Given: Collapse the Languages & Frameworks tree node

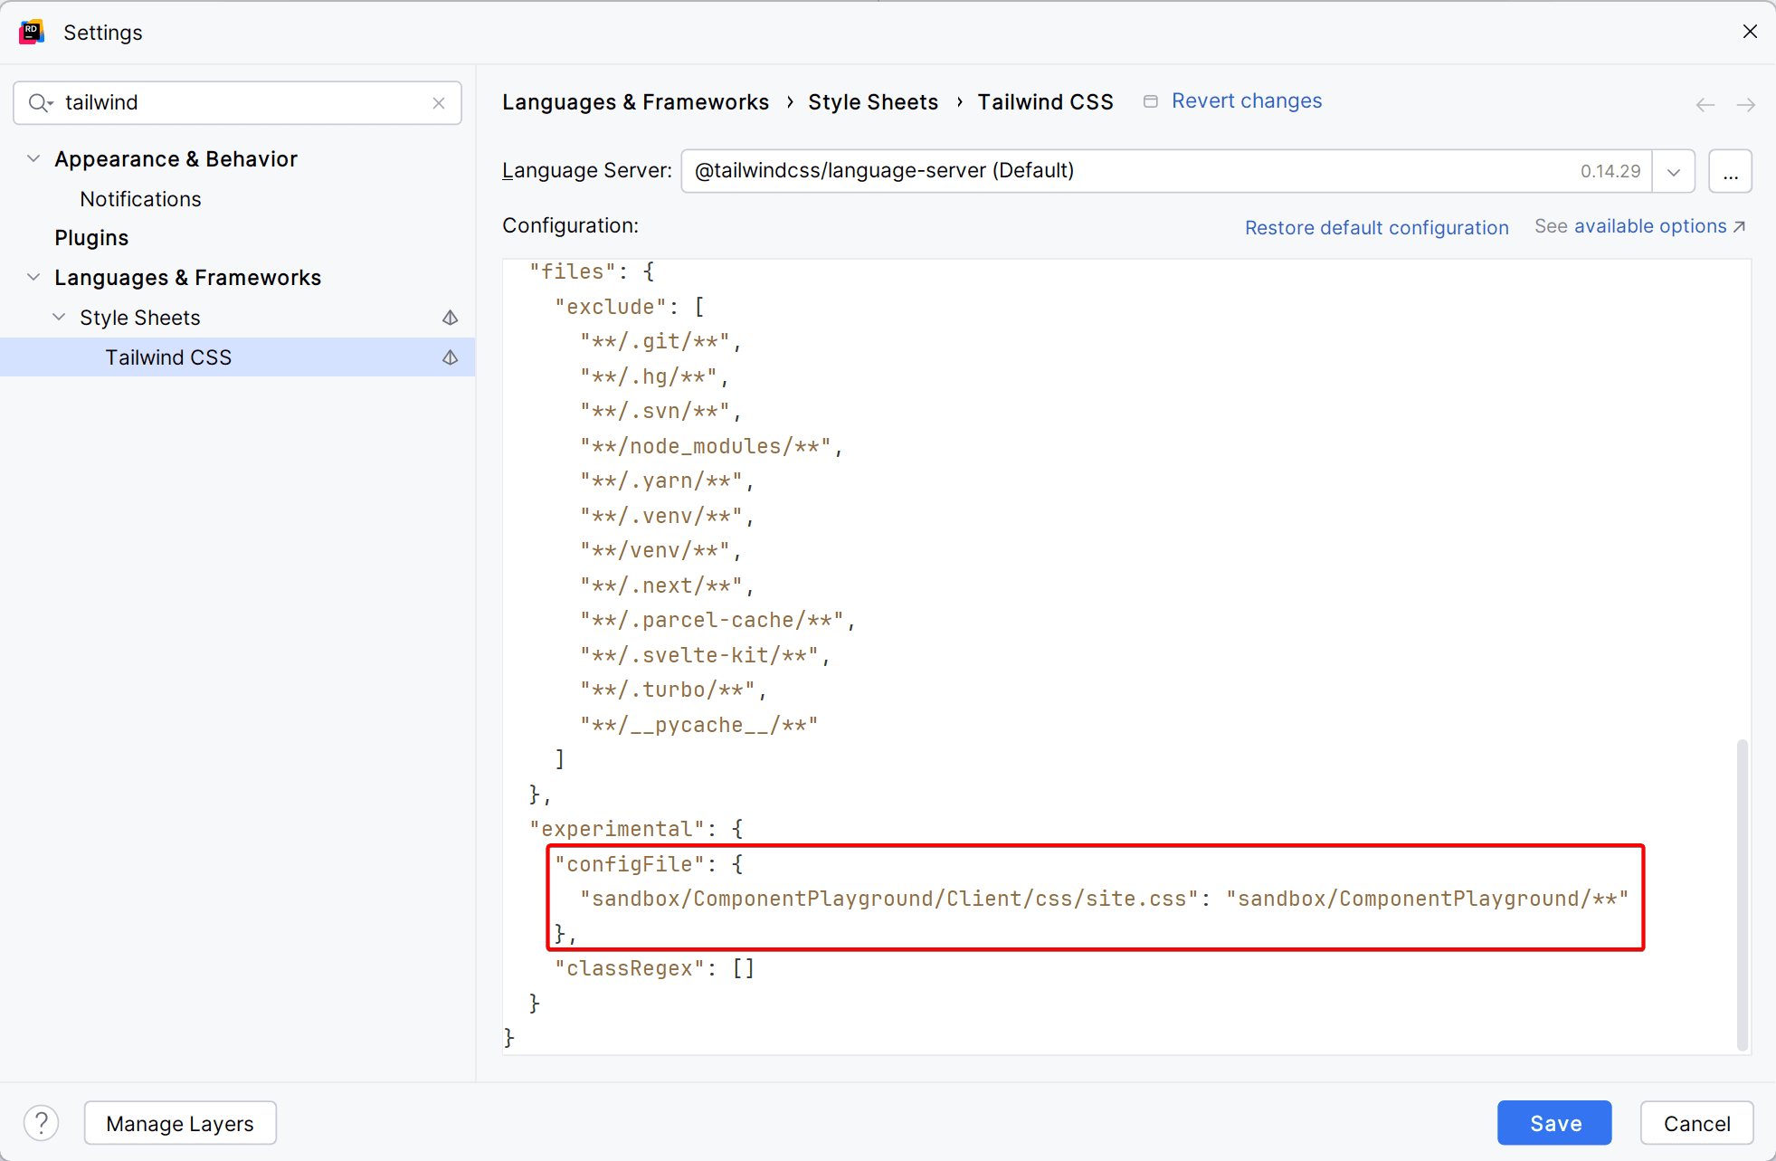Looking at the screenshot, I should click(x=33, y=277).
